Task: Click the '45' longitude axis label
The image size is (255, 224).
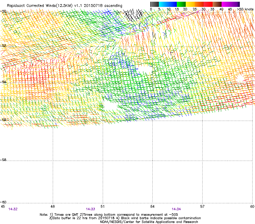Action: click(x=3, y=206)
